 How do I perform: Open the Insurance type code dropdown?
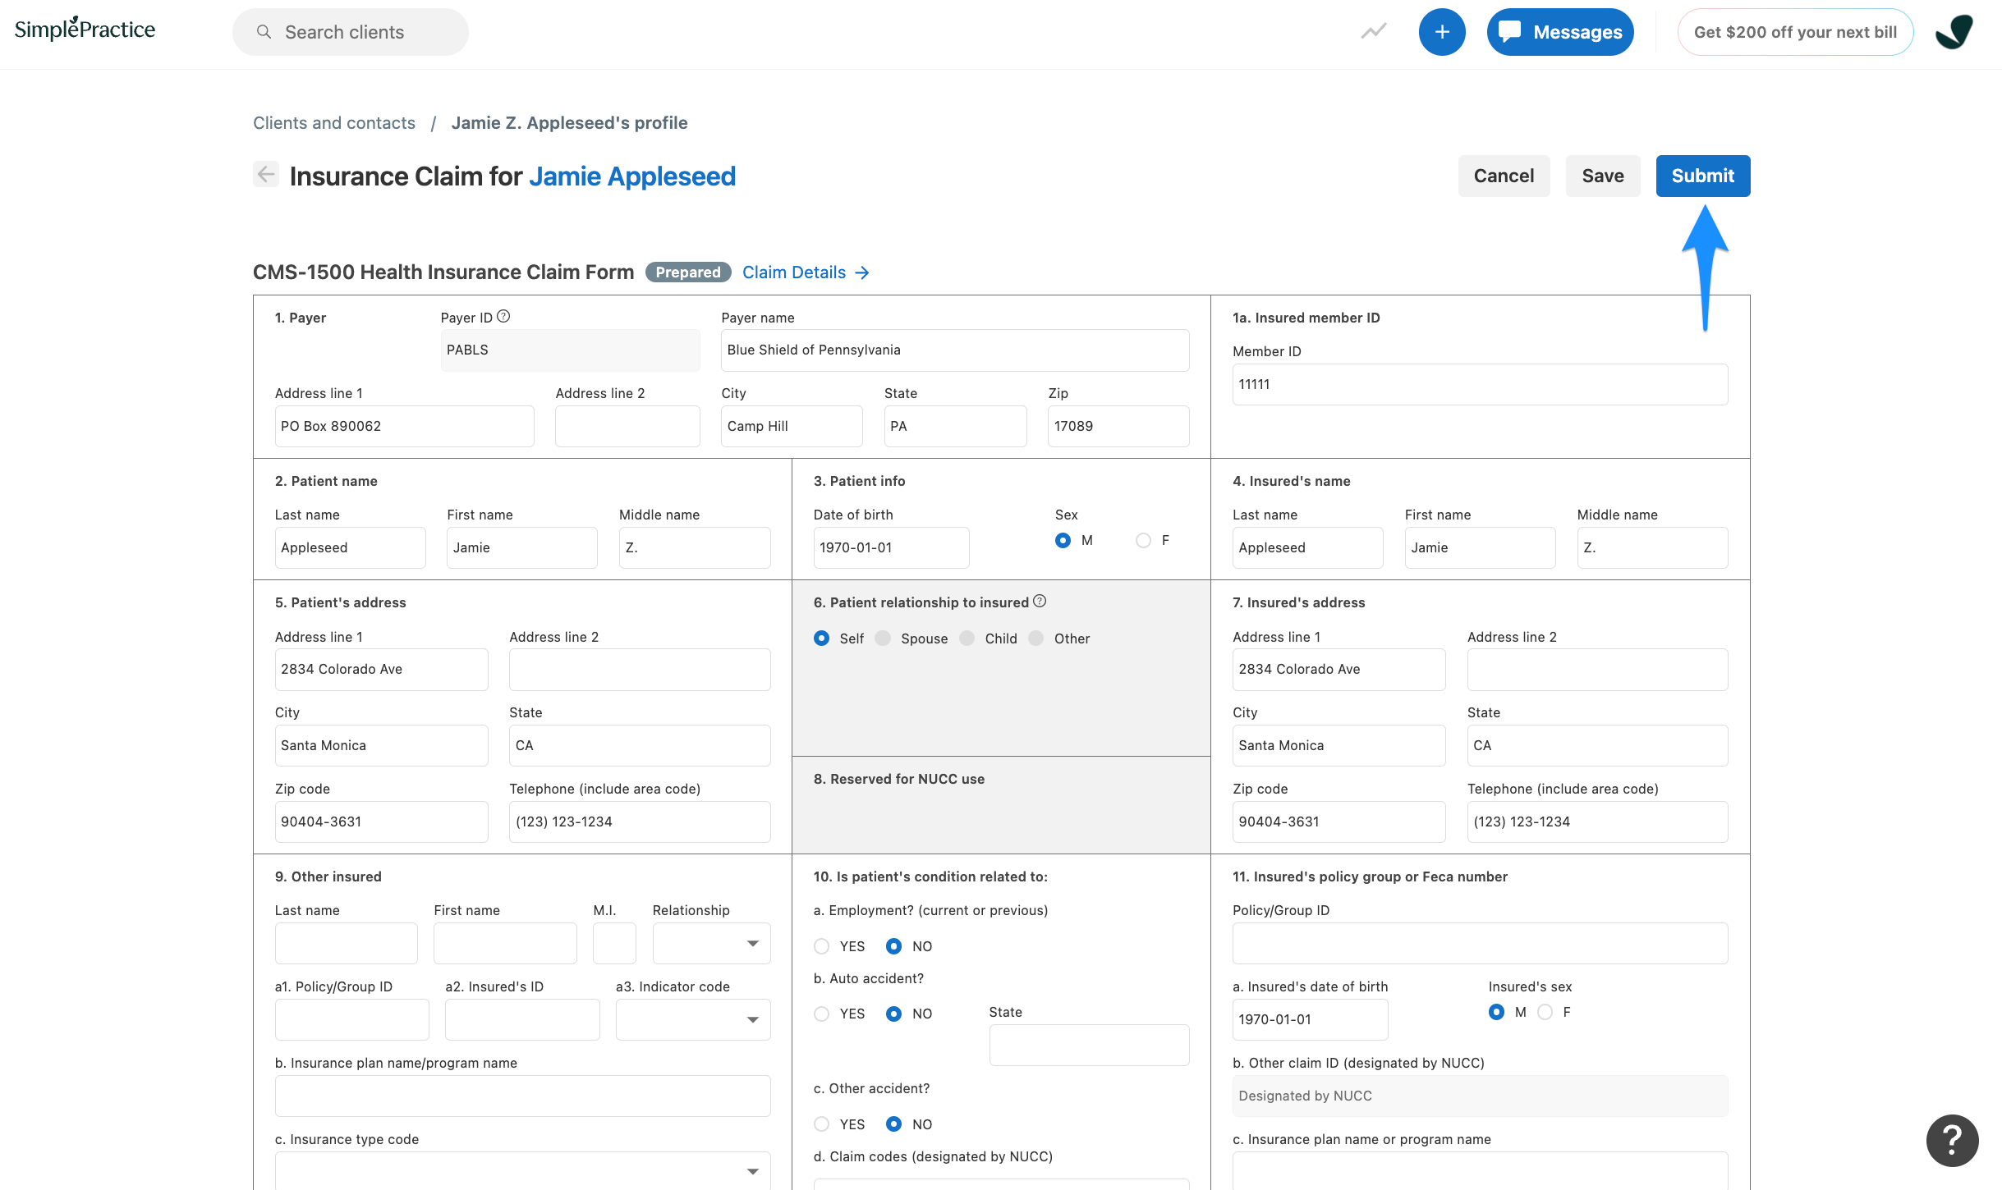coord(522,1170)
